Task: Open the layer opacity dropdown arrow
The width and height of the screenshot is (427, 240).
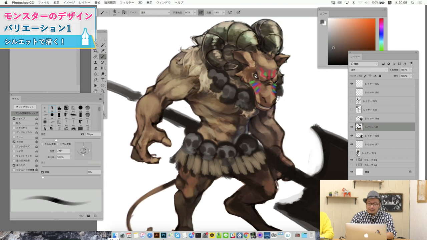Action: tap(411, 70)
